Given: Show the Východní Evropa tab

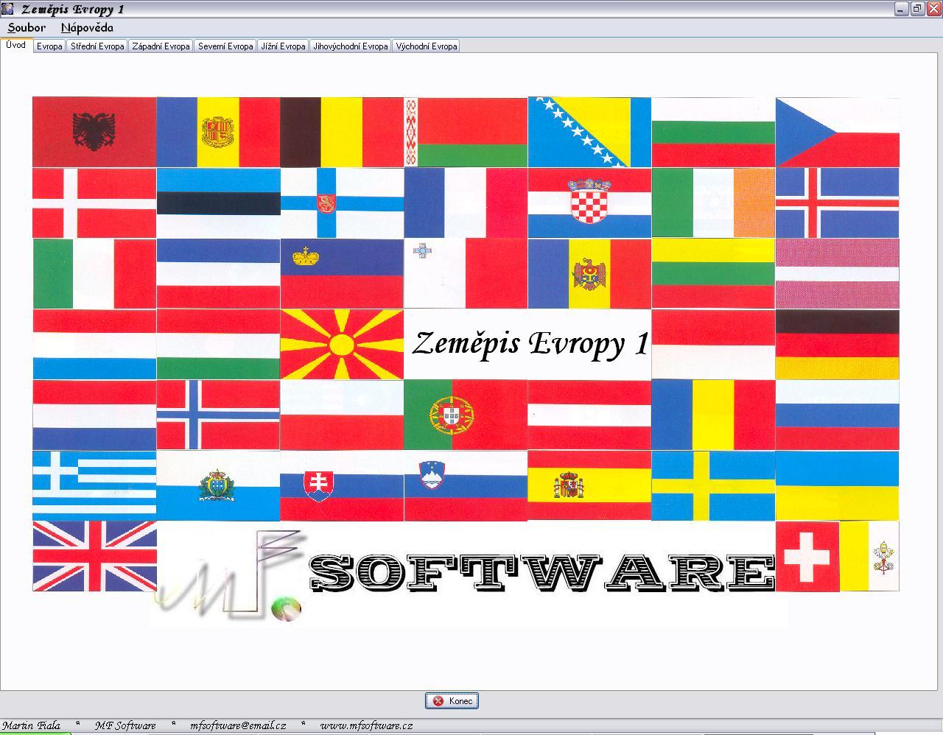Looking at the screenshot, I should click(x=427, y=46).
